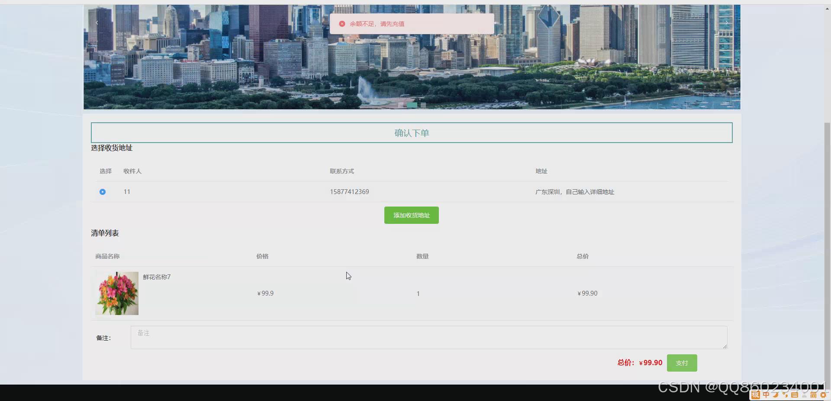Go to the next carousel slide arrow
Screen dimensions: 831x401
click(x=727, y=22)
